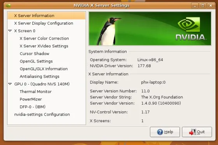Open X Server XVideo Settings
This screenshot has width=218, height=145.
[44, 46]
